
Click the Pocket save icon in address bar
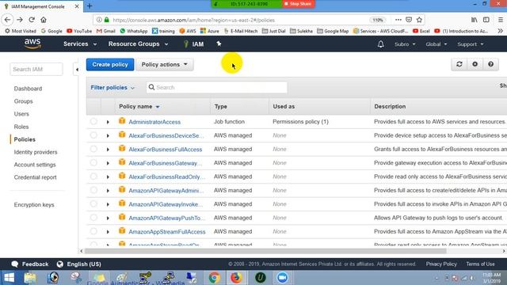[x=409, y=20]
